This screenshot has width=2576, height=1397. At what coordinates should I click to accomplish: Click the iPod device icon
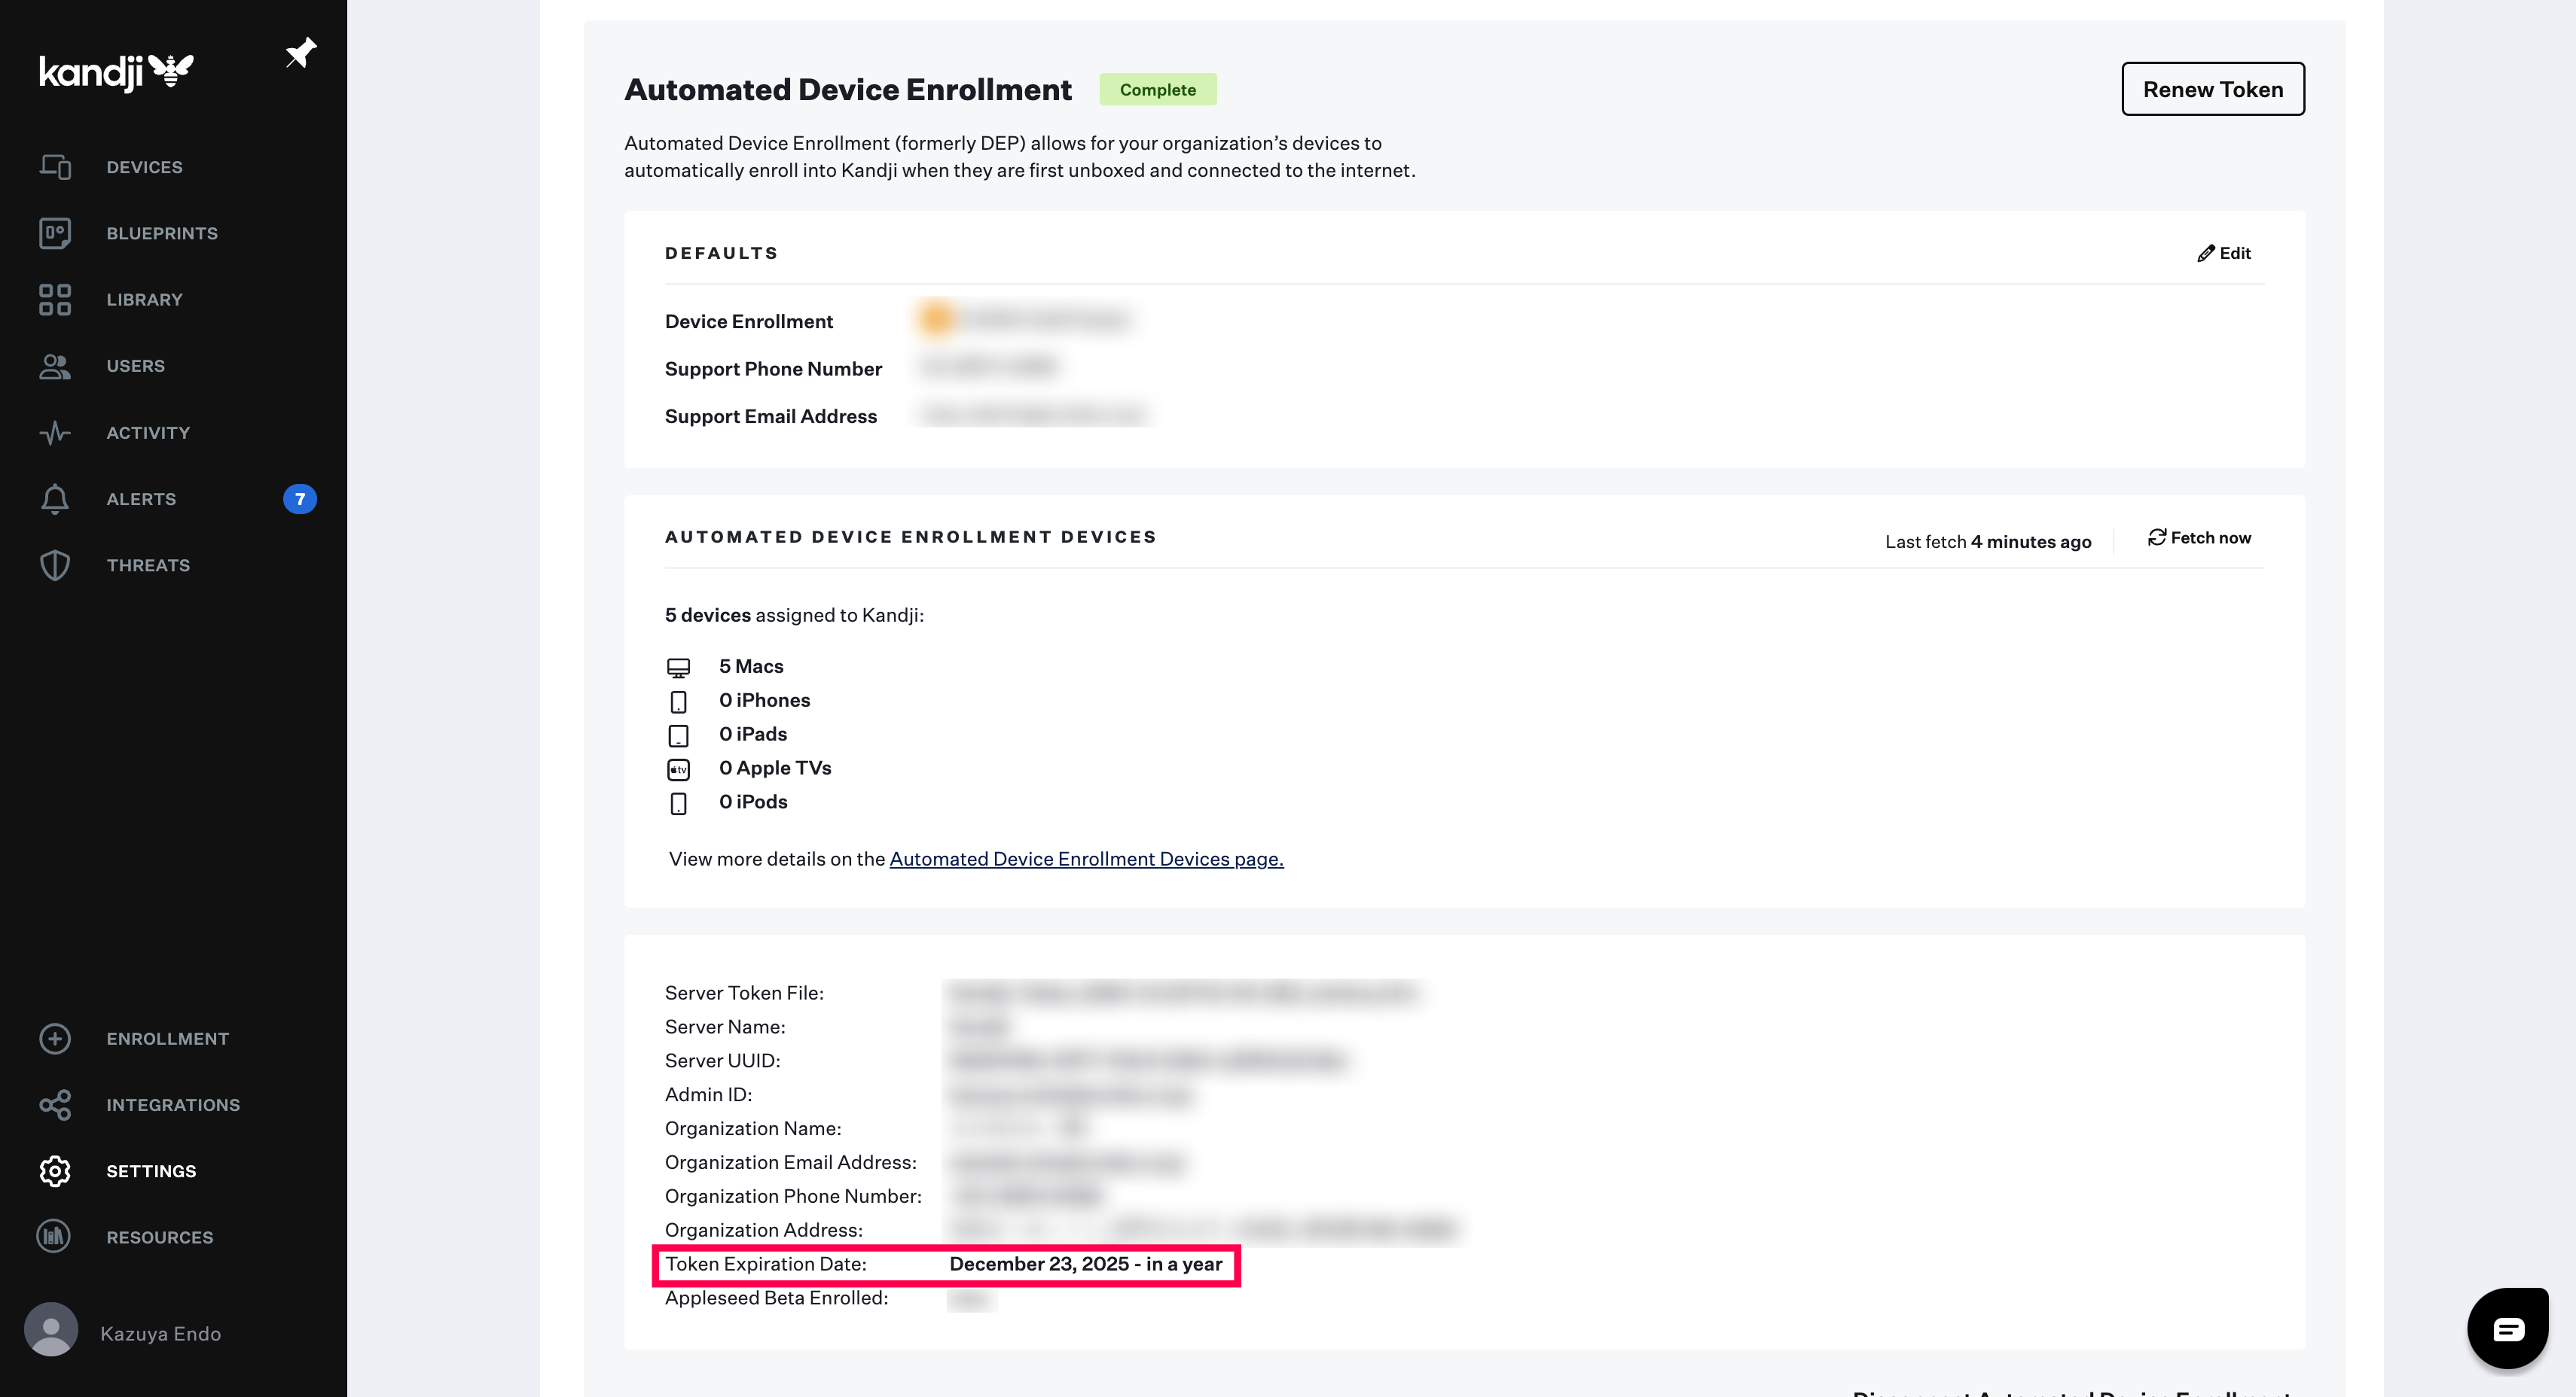point(678,803)
